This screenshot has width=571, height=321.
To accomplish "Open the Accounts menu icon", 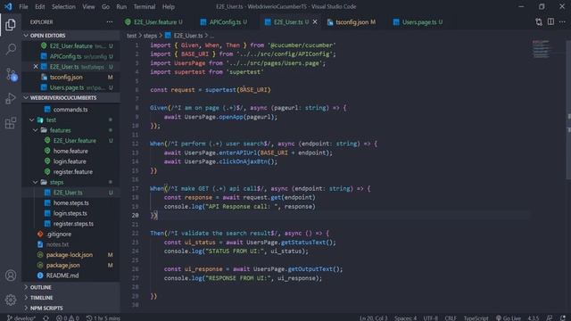I will point(11,276).
